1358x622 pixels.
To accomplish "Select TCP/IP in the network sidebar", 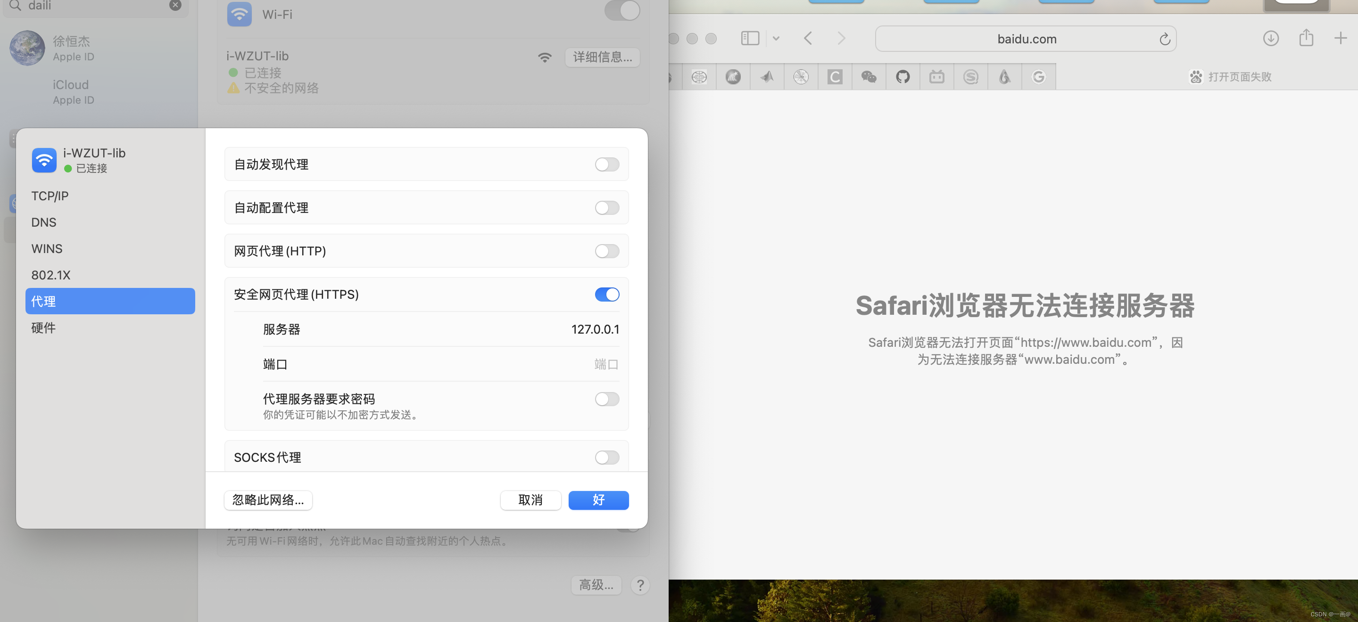I will (x=50, y=196).
